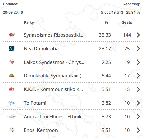This screenshot has width=142, height=138.
Task: Open Dimokratiki Symparataxi party name link
Action: tap(54, 76)
